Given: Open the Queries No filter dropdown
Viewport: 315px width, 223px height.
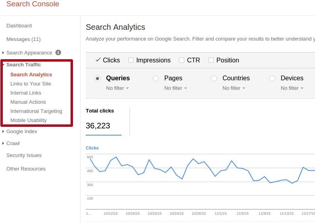Looking at the screenshot, I should [118, 88].
